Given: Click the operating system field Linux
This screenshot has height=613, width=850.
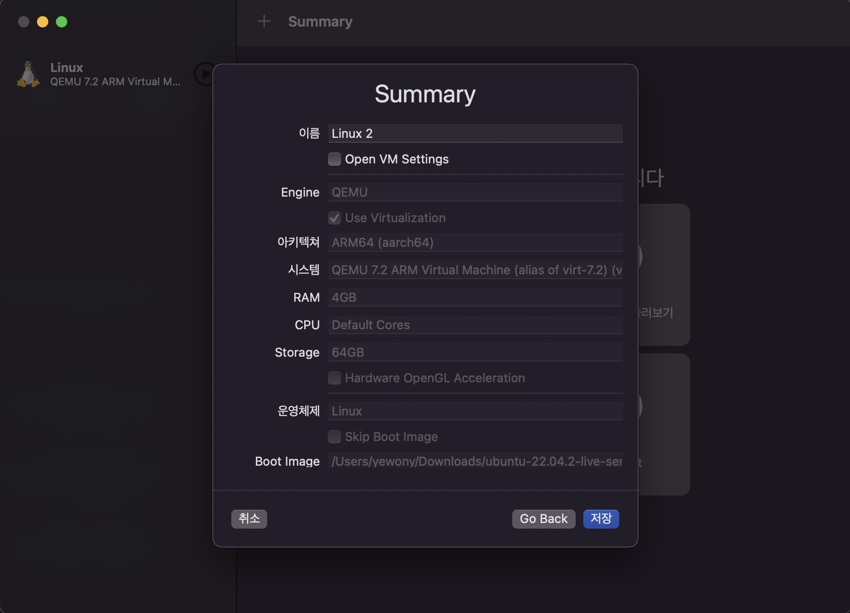Looking at the screenshot, I should tap(475, 411).
